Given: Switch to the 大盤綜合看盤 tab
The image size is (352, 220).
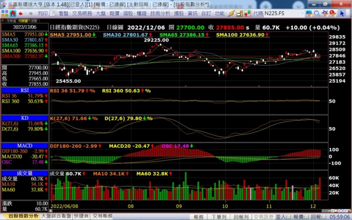Looking at the screenshot, I should click(x=56, y=216).
